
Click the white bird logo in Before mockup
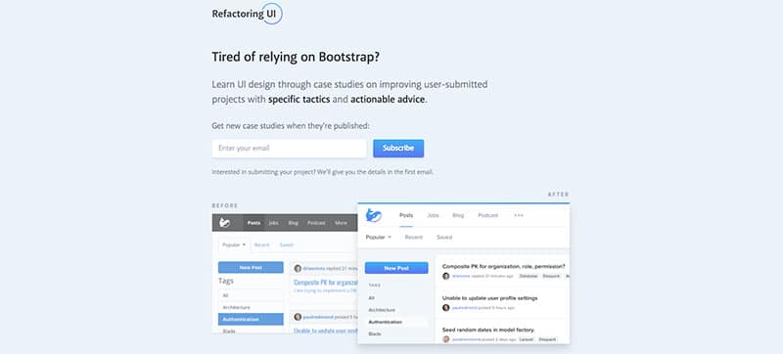(x=225, y=223)
